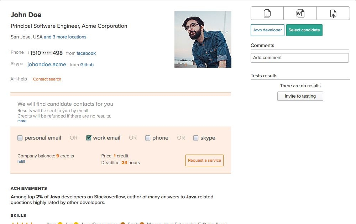The width and height of the screenshot is (356, 224).
Task: Click Request a service button
Action: pyautogui.click(x=204, y=160)
